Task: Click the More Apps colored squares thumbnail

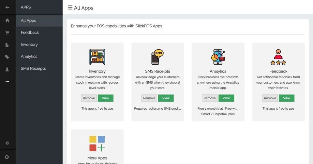Action: [97, 143]
